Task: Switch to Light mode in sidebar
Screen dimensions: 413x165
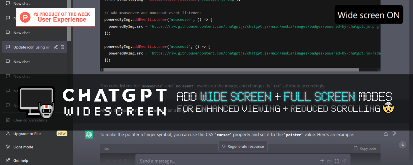Action: click(x=23, y=147)
